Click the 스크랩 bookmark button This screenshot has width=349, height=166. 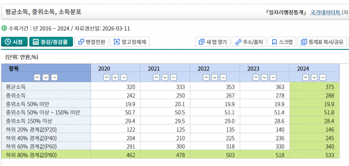coord(282,42)
